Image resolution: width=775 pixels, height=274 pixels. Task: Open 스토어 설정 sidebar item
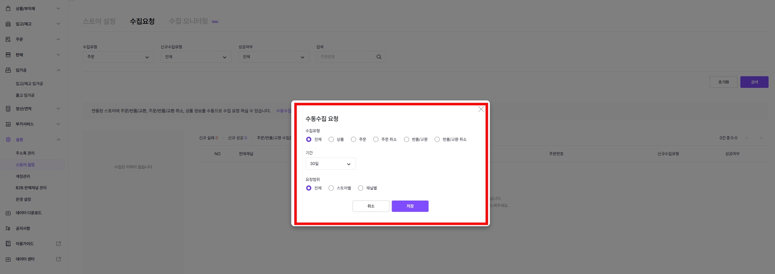point(25,165)
